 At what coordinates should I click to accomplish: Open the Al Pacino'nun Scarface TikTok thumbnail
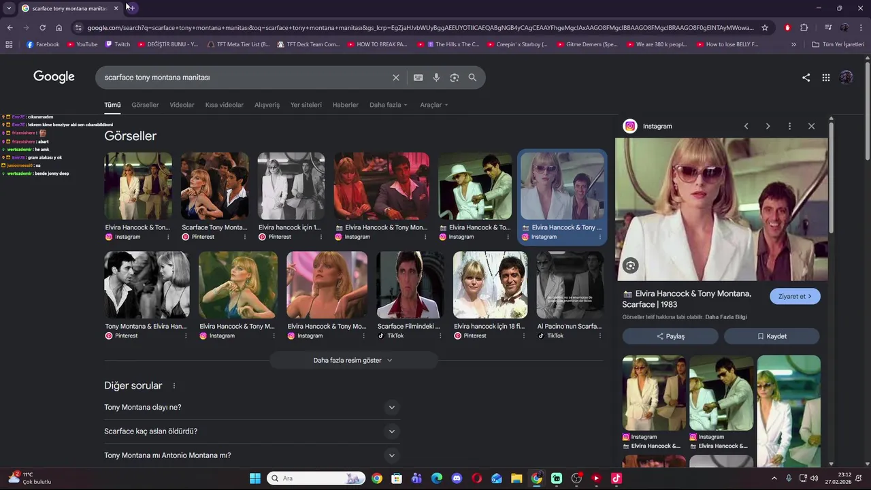[x=570, y=284]
